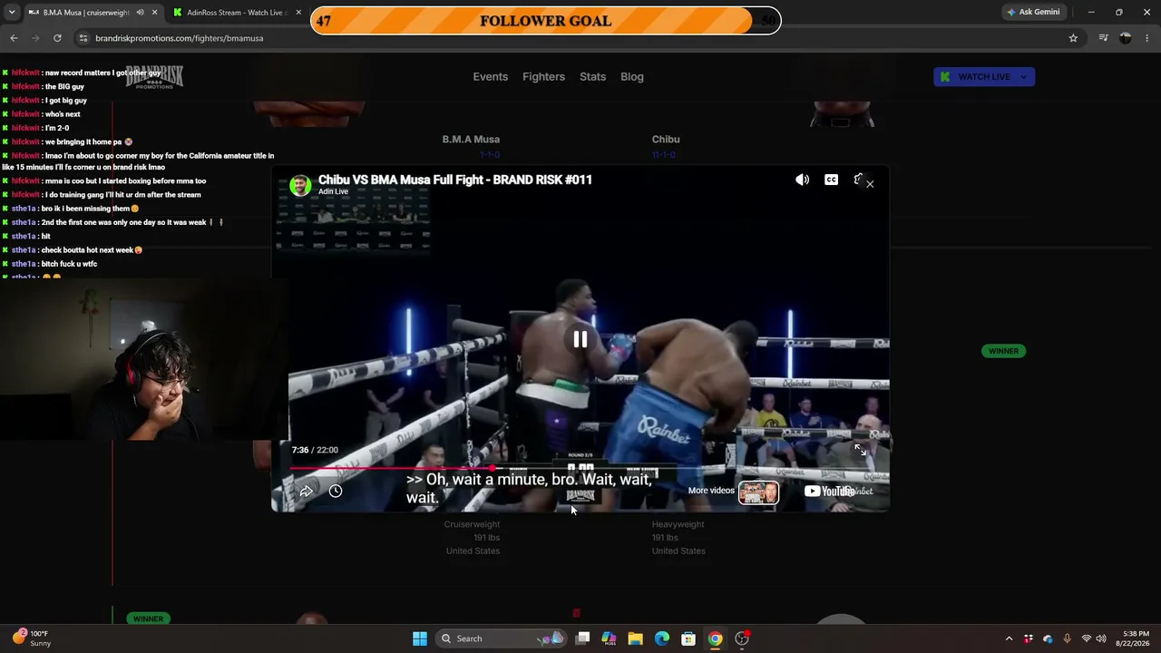Click chat message "who's next"
Screen dimensions: 1161x653
(x=63, y=114)
